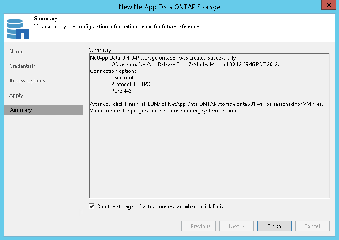339x240 pixels.
Task: Click the NetApp storage database icon
Action: click(18, 28)
